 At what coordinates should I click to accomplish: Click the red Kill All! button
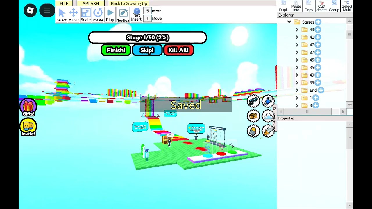click(178, 50)
